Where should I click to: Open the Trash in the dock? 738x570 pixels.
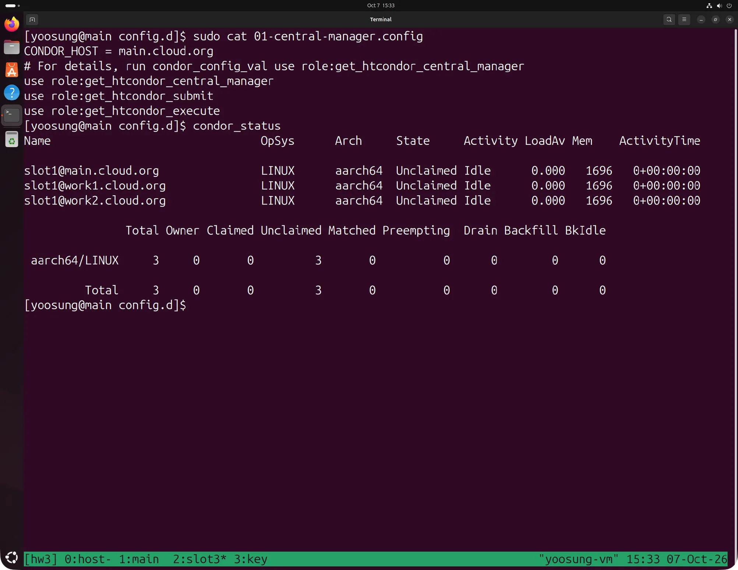pos(12,139)
